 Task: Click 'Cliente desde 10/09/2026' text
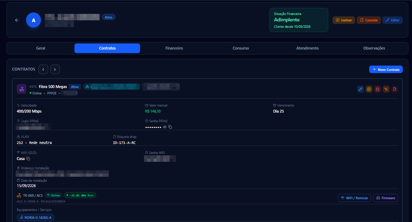(292, 26)
